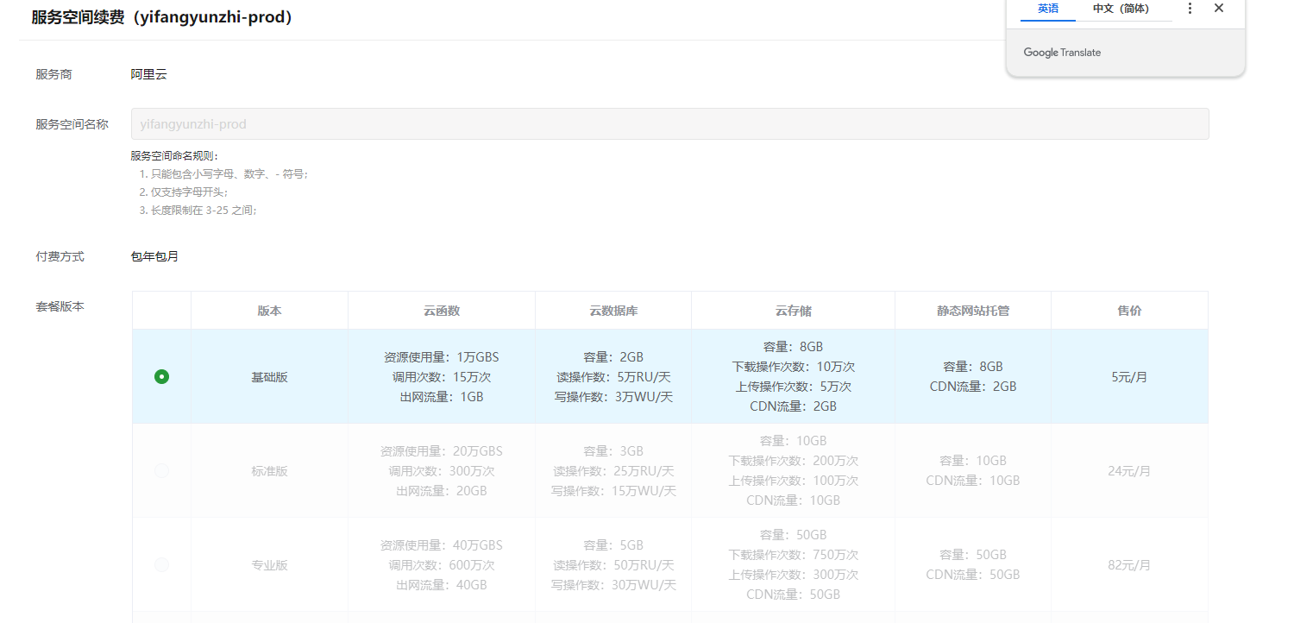The width and height of the screenshot is (1294, 623).
Task: Click the 专业版 version cell
Action: tap(269, 565)
